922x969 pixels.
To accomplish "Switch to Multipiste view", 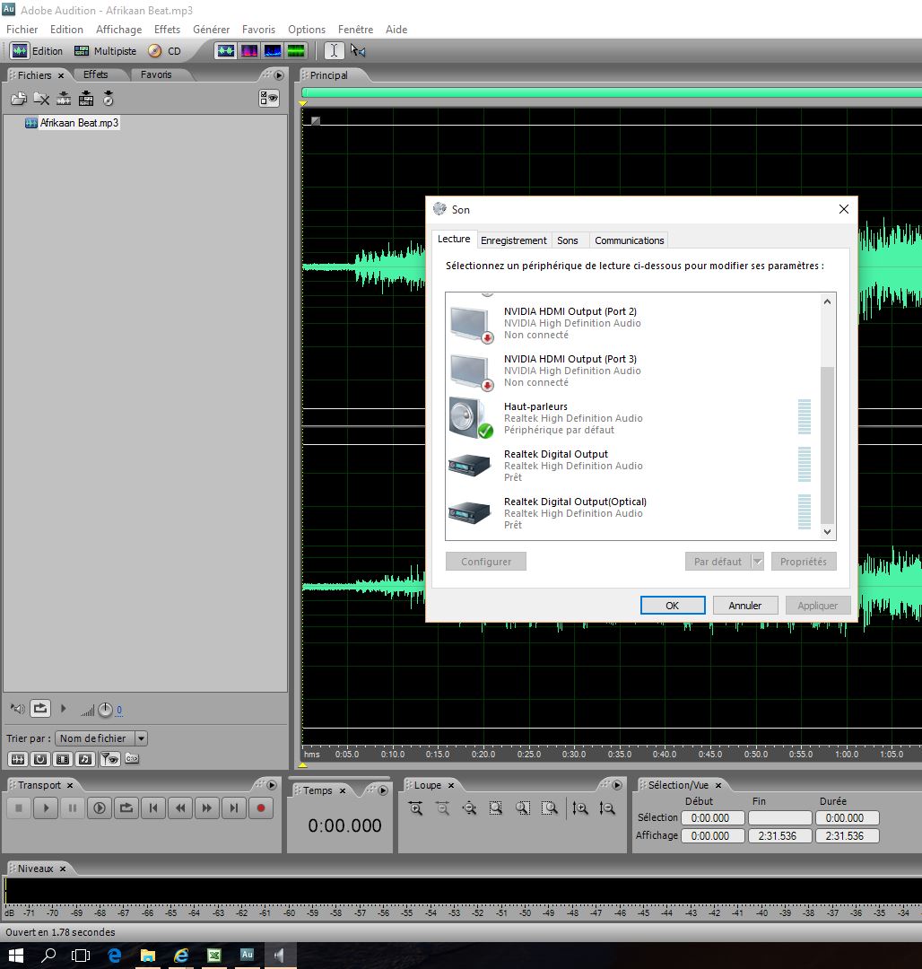I will (x=106, y=50).
